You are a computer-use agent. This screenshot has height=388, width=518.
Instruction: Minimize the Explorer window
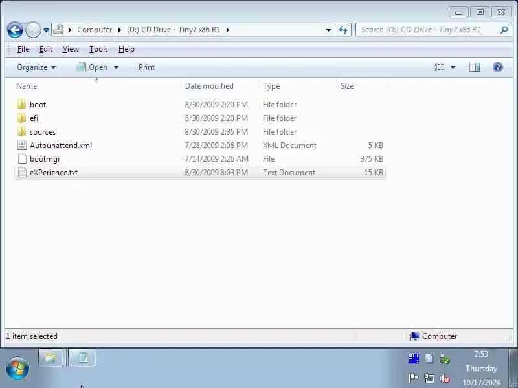458,12
